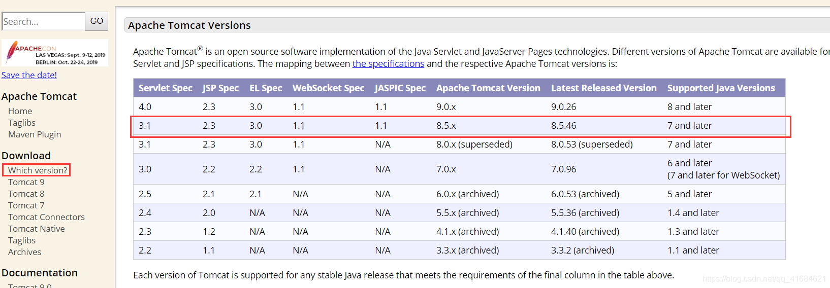Open the Archives link
This screenshot has height=288, width=830.
pyautogui.click(x=25, y=252)
